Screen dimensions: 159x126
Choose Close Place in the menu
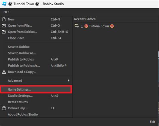36,38
